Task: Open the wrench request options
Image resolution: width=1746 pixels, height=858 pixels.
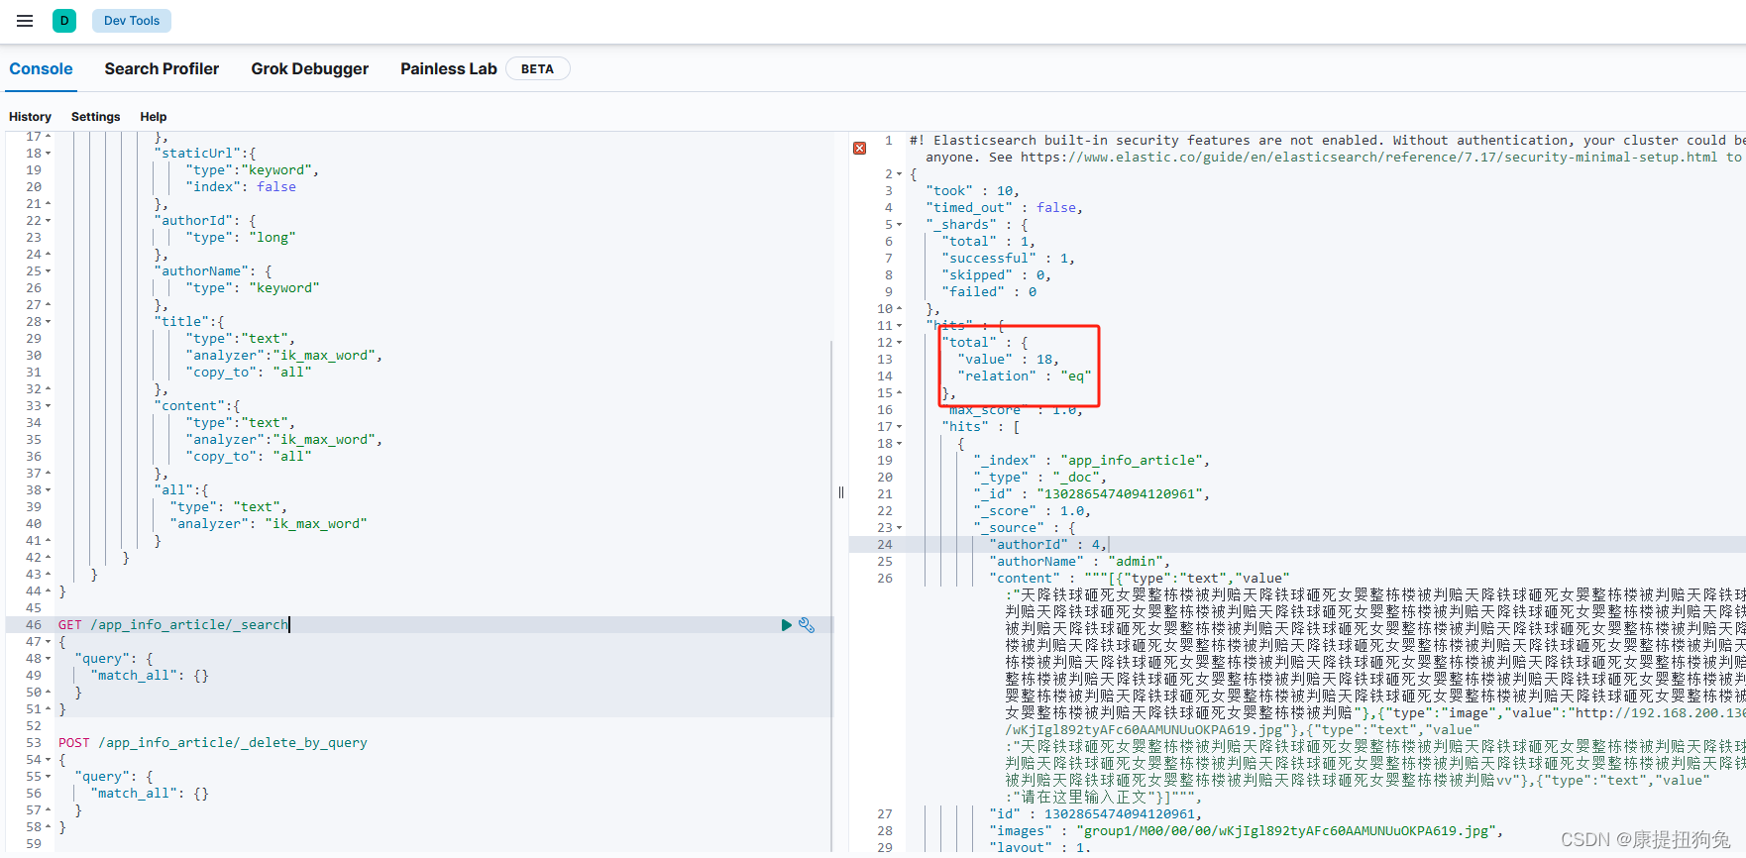Action: [x=807, y=625]
